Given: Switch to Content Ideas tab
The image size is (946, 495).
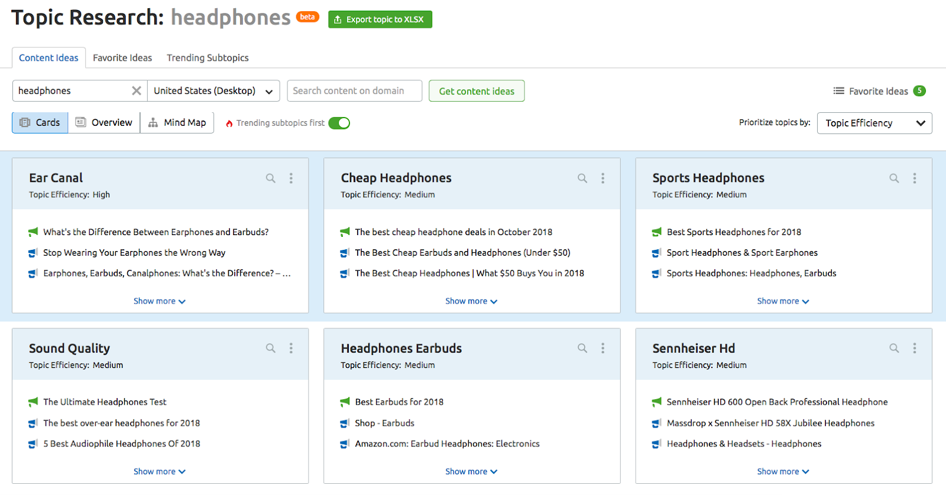Looking at the screenshot, I should 48,58.
